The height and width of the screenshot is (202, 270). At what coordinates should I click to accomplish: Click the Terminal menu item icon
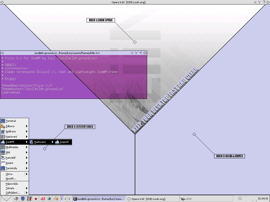3,121
